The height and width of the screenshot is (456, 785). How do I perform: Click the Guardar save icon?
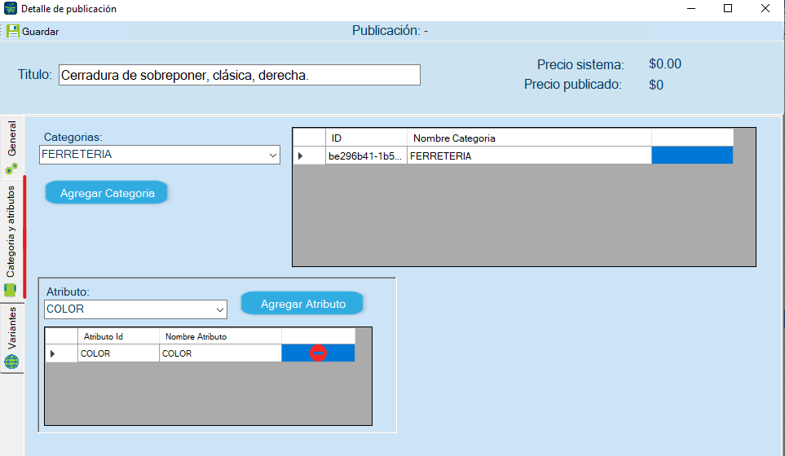[13, 31]
